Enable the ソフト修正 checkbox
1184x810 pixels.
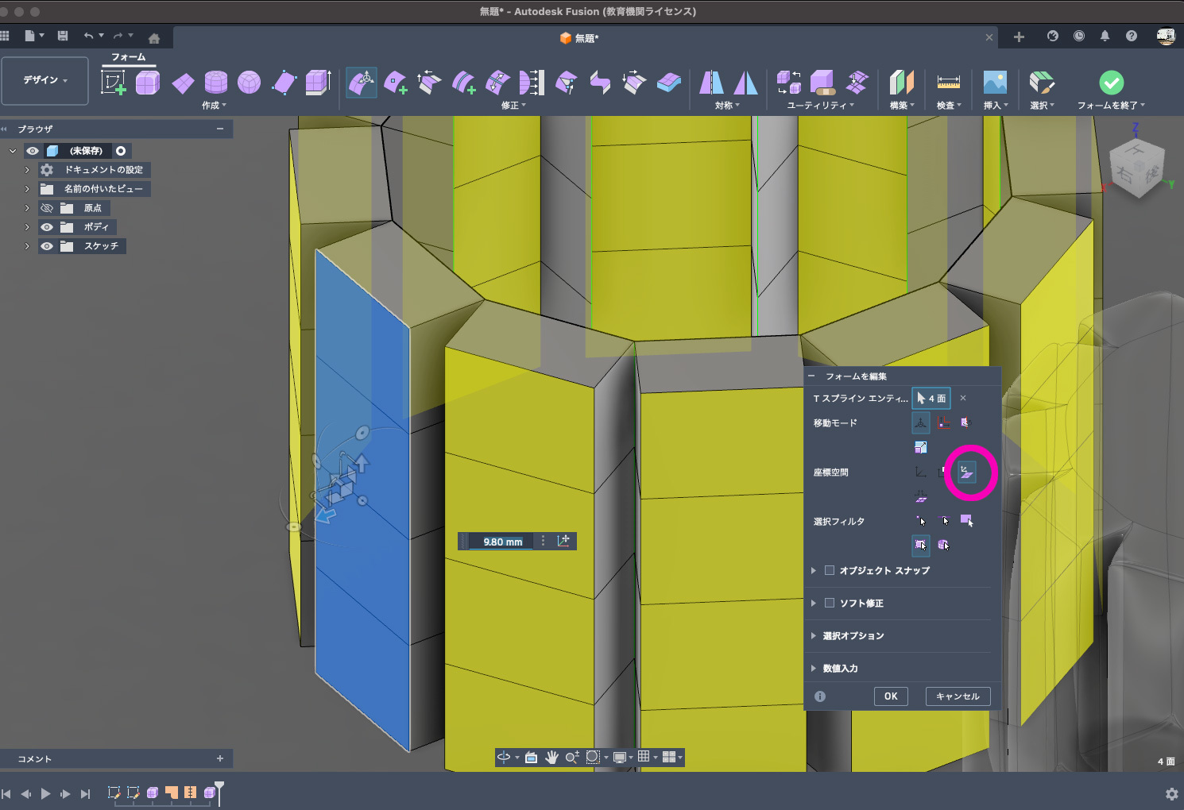point(830,603)
